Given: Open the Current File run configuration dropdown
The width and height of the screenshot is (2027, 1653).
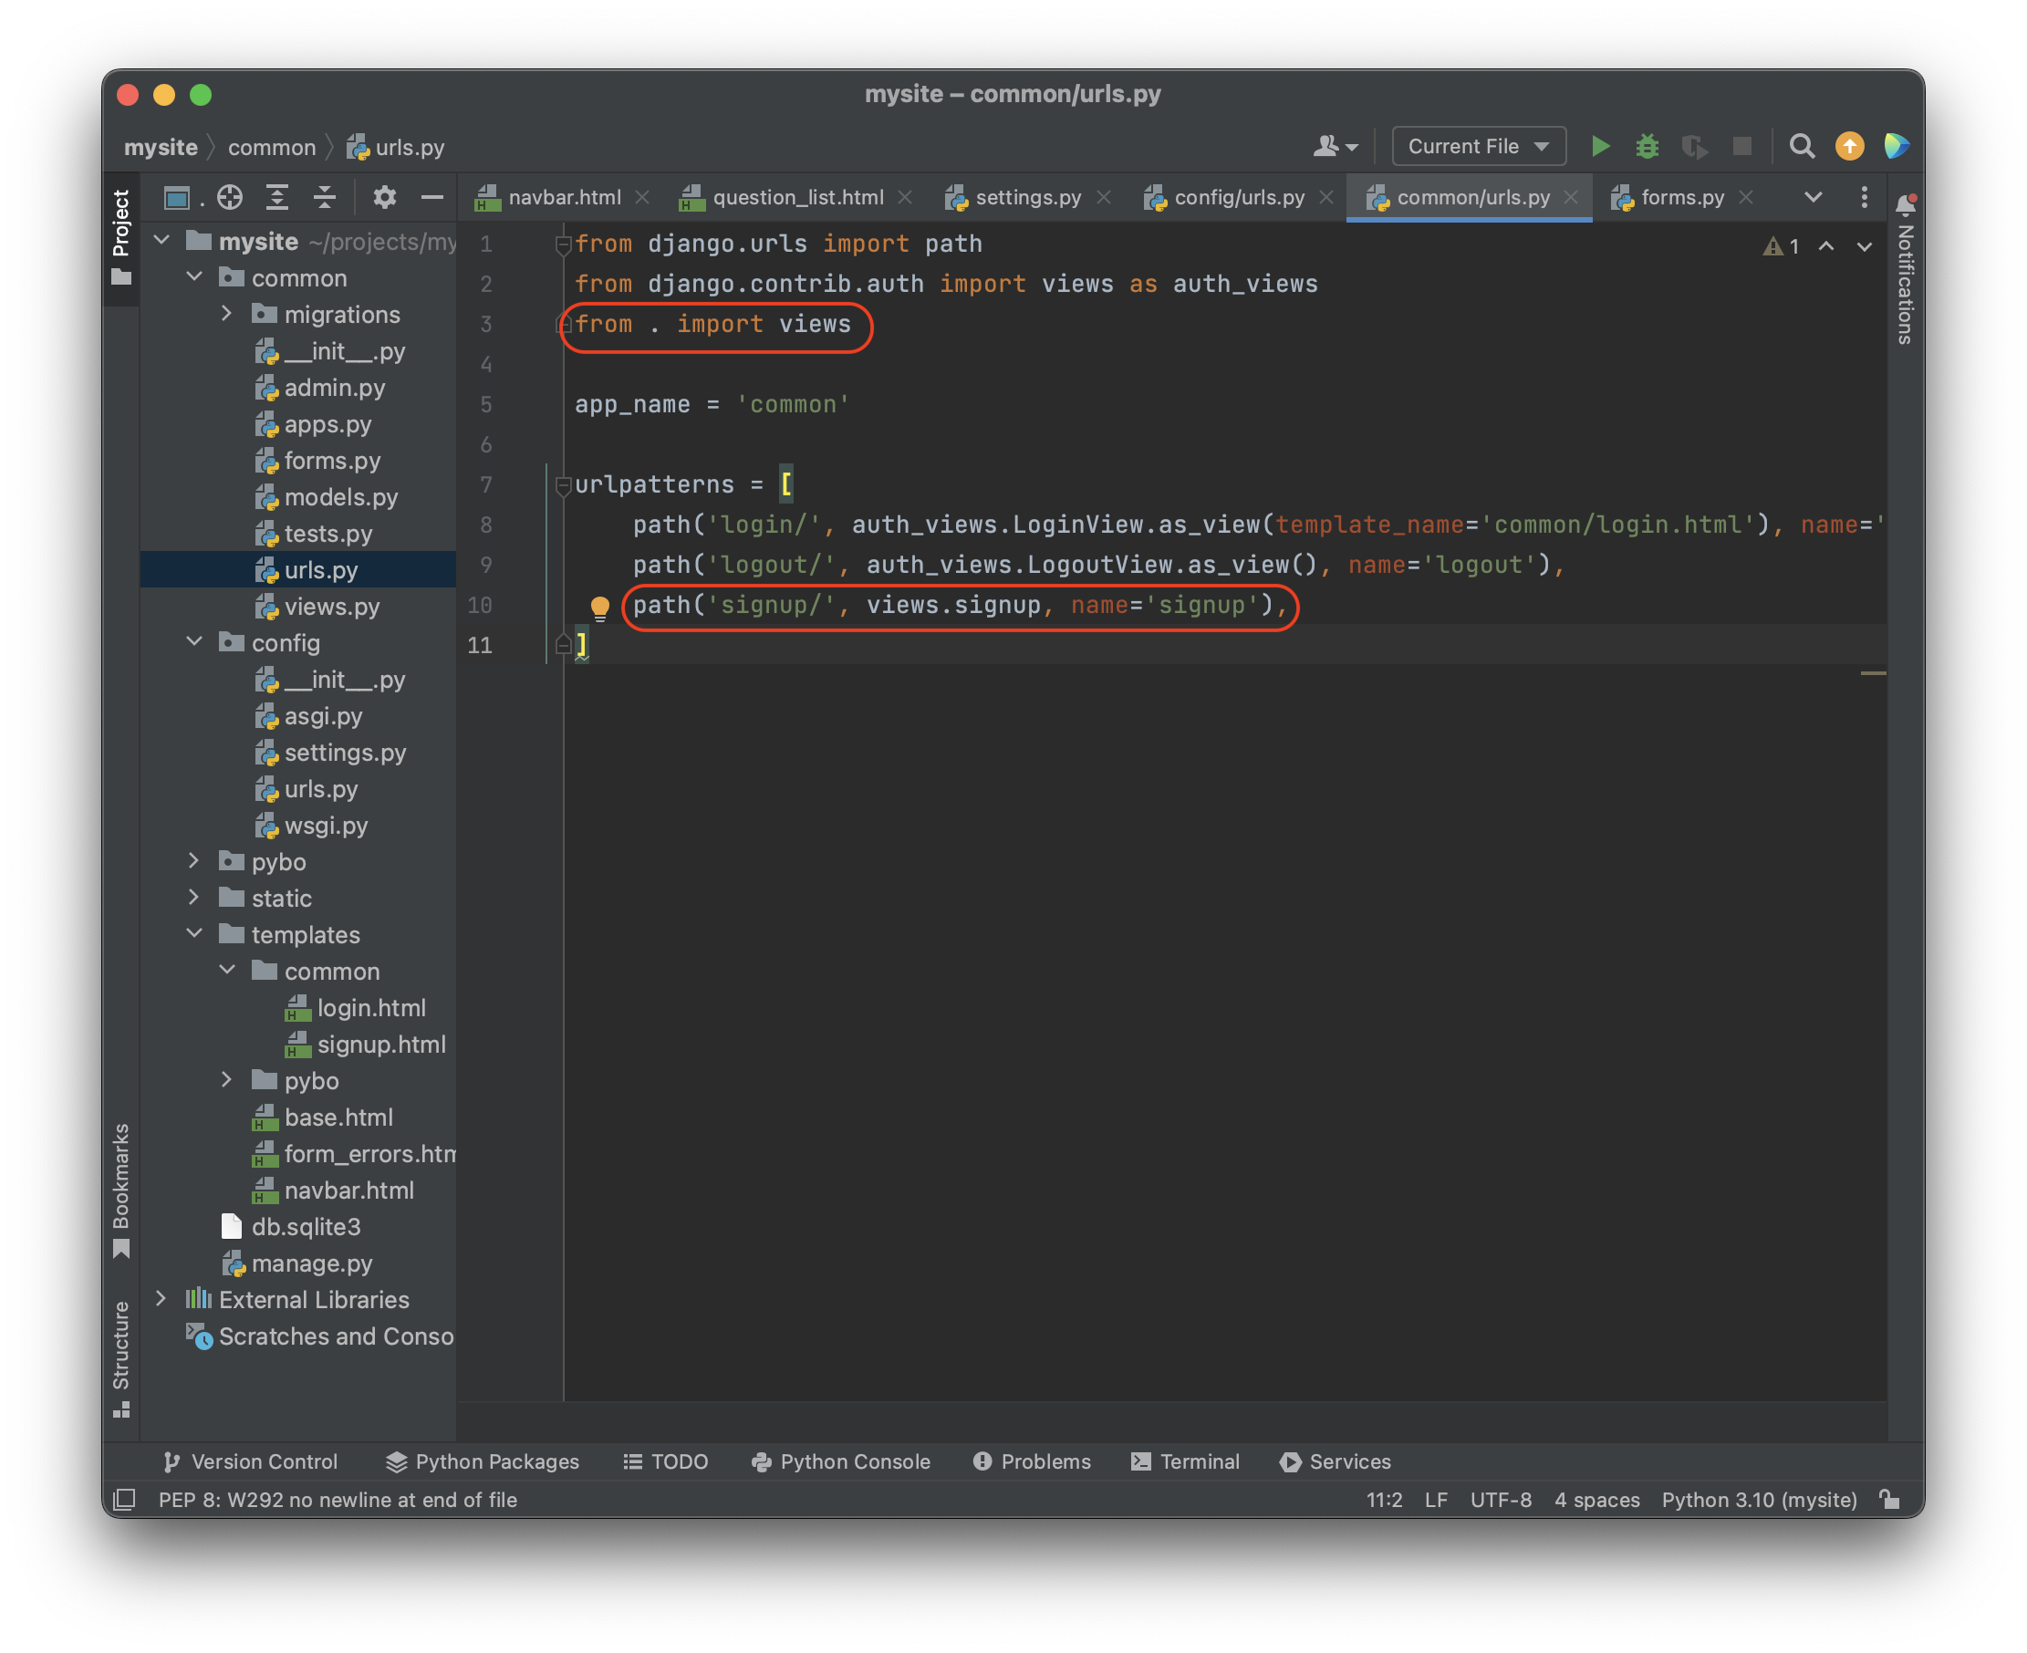Looking at the screenshot, I should pos(1478,147).
